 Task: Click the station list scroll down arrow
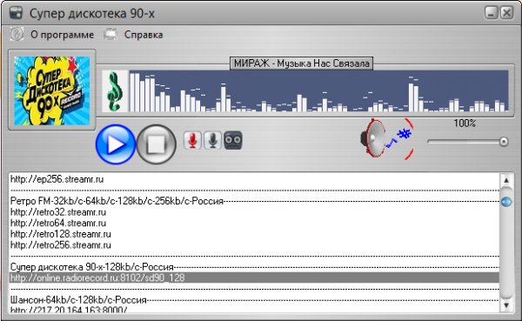tap(506, 304)
